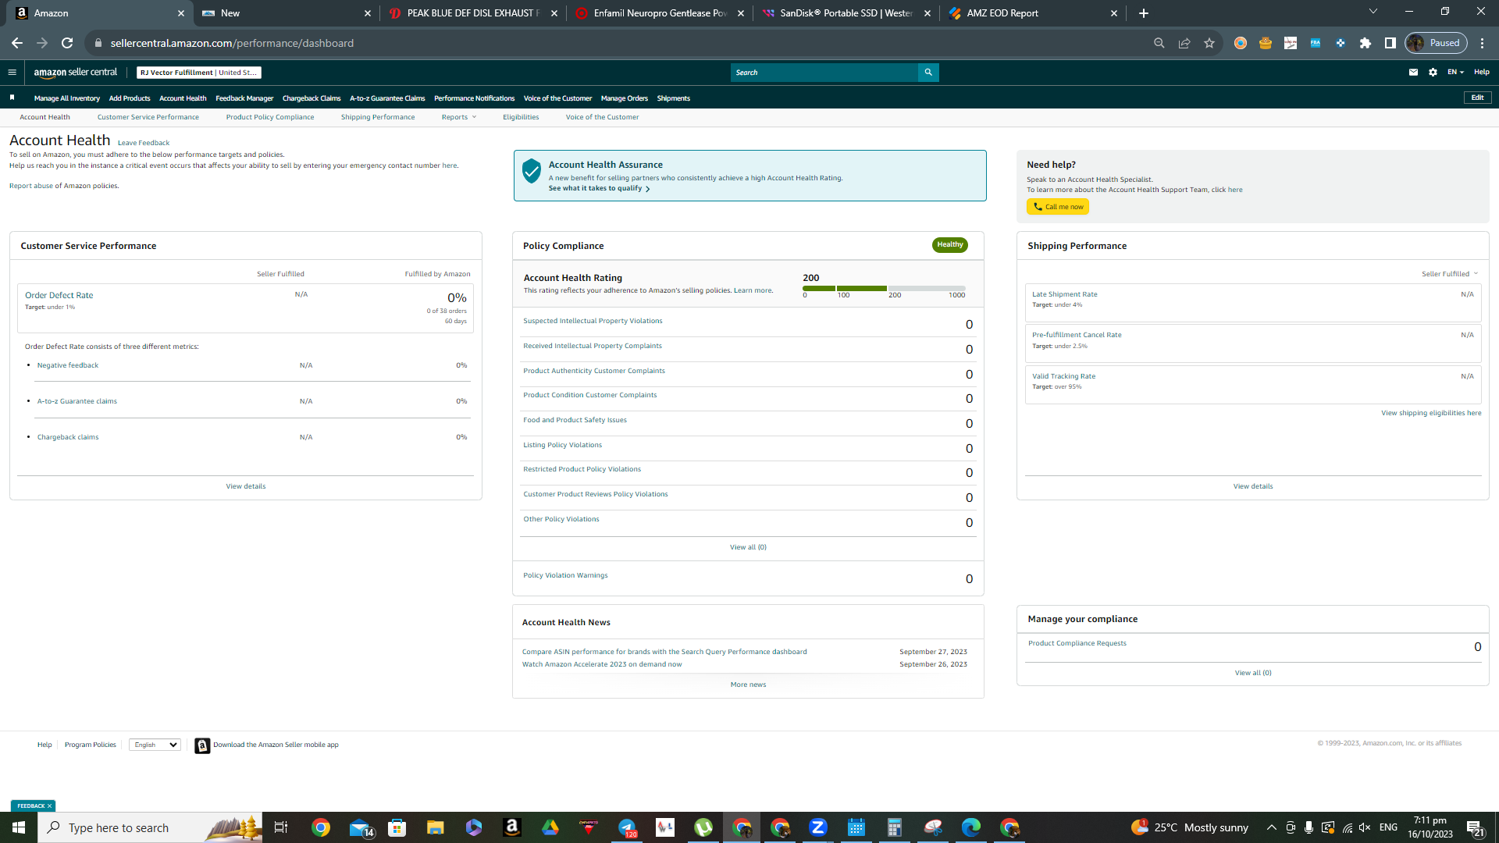Switch to the Enfamil Neuropro Gentlease tab
The width and height of the screenshot is (1499, 843).
(659, 13)
